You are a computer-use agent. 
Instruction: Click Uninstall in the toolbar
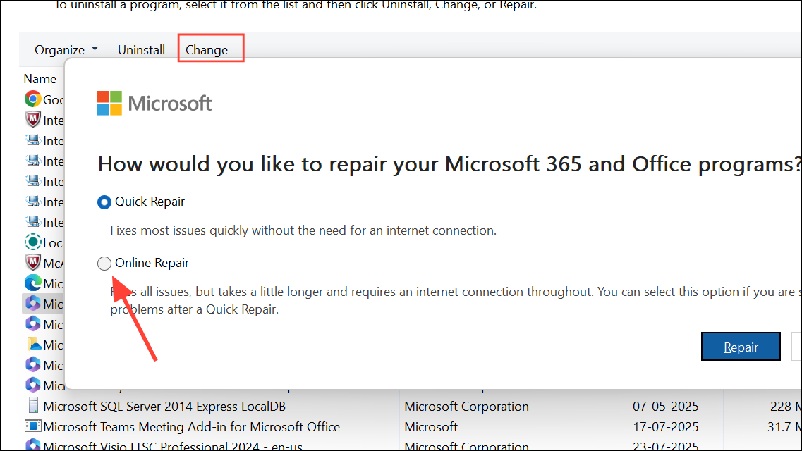141,49
